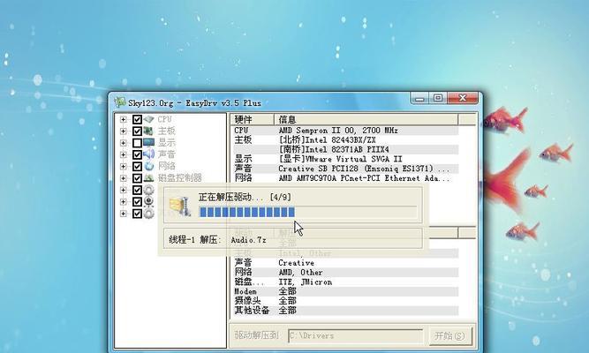Click the 摄像头 row in lower list
The image size is (589, 353).
pos(344,301)
